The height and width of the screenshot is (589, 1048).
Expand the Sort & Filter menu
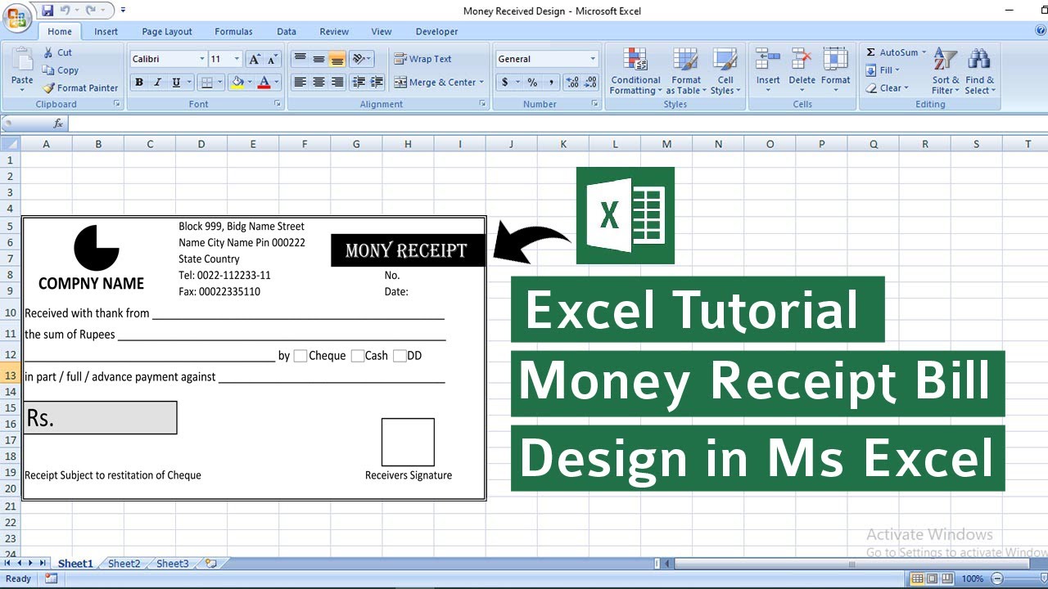pos(946,70)
